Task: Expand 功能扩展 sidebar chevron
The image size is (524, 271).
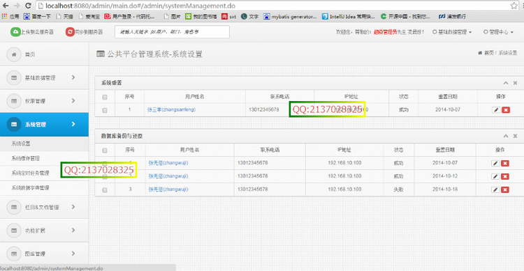Action: [x=73, y=230]
